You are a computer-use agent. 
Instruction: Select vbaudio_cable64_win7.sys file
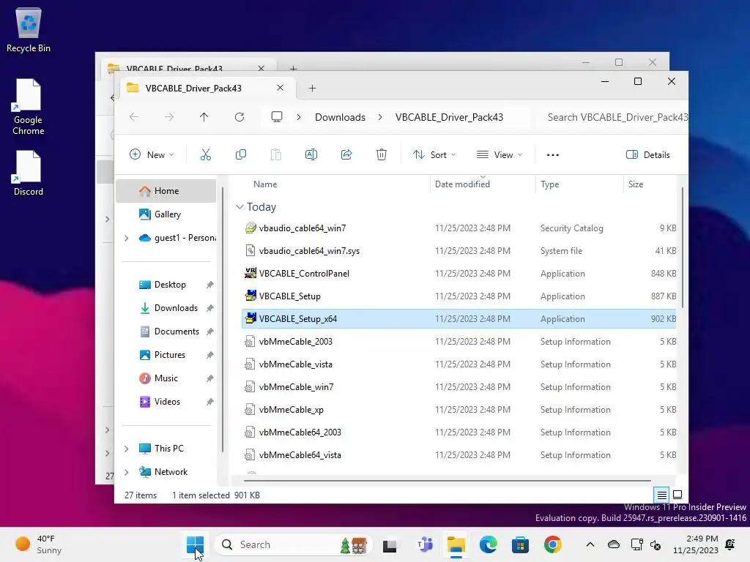[x=458, y=251]
